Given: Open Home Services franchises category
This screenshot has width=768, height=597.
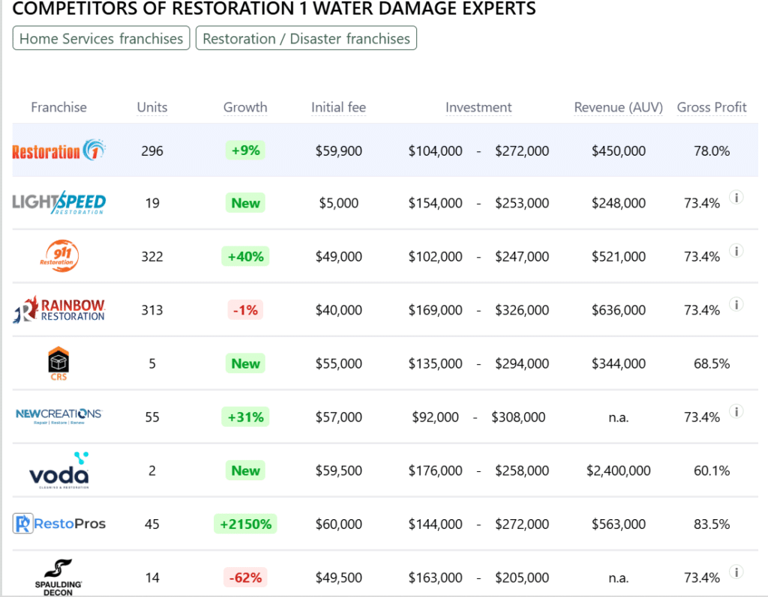Looking at the screenshot, I should 101,38.
